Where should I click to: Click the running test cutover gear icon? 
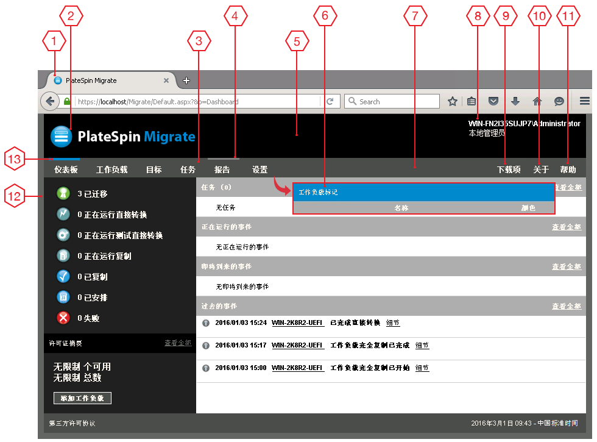(x=63, y=235)
